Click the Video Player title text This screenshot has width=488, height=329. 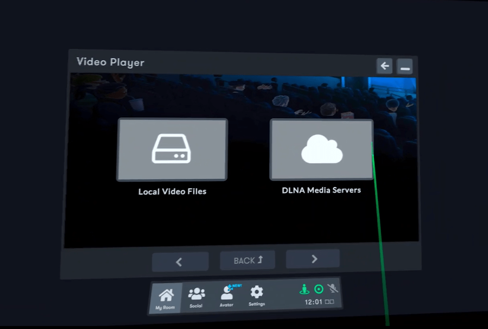tap(110, 62)
